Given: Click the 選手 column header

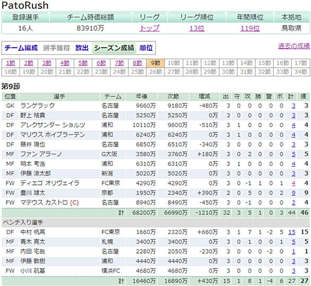Looking at the screenshot, I should tap(59, 96).
